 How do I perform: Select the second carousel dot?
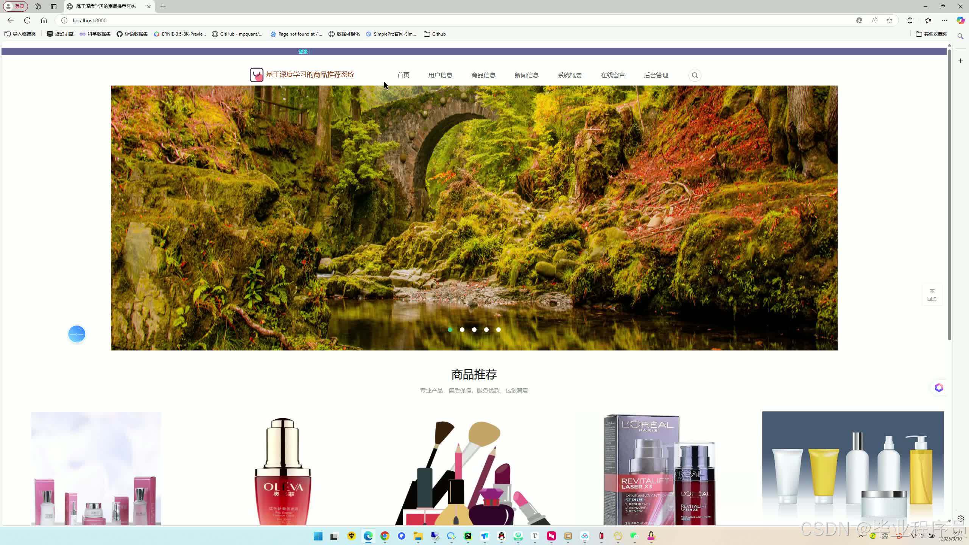pos(462,330)
